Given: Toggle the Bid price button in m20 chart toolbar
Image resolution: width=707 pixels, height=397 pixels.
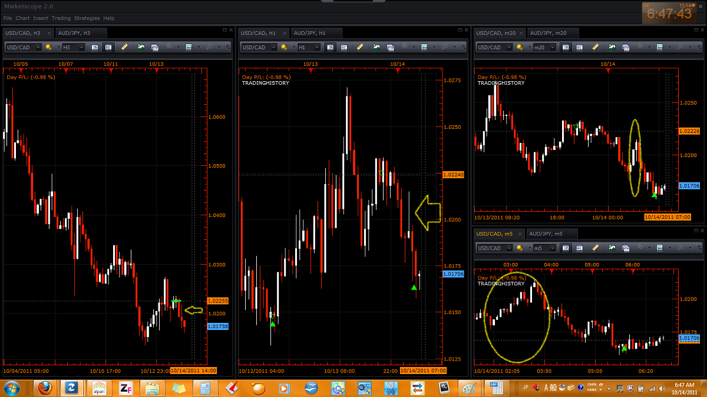Looking at the screenshot, I should click(x=566, y=47).
